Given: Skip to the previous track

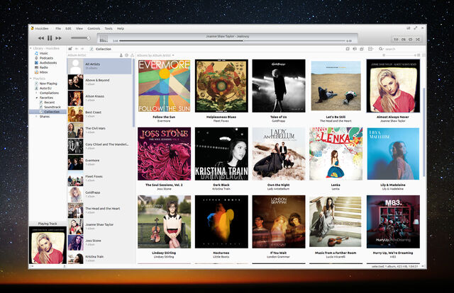Looking at the screenshot, I should coord(41,38).
